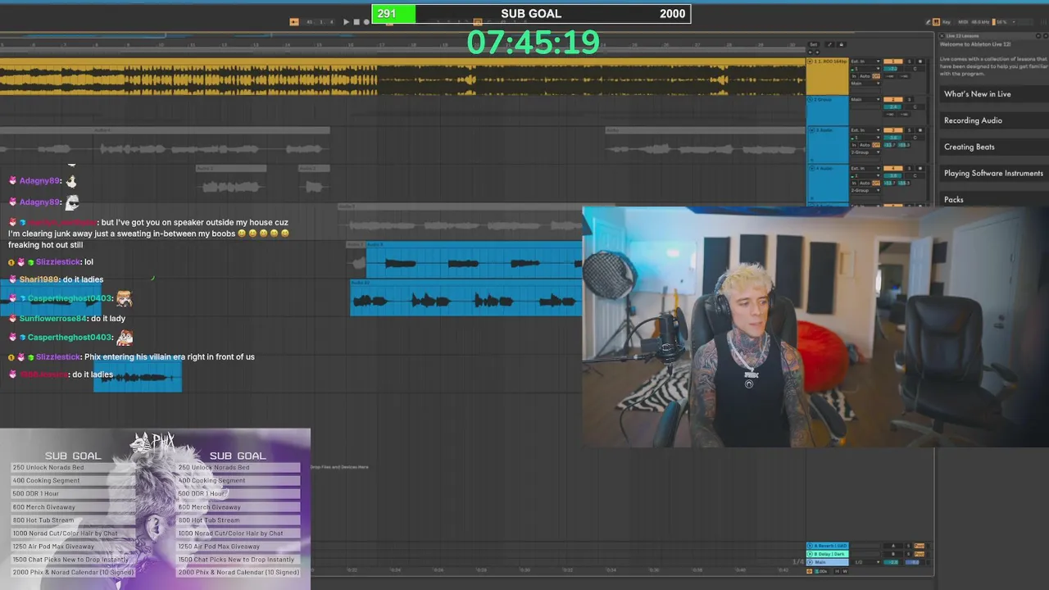Toggle the orange automation icon beside 0.00s

[x=809, y=571]
